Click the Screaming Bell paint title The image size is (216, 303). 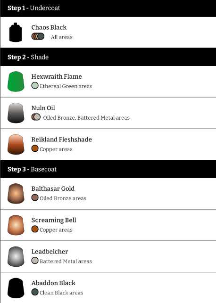(54, 220)
